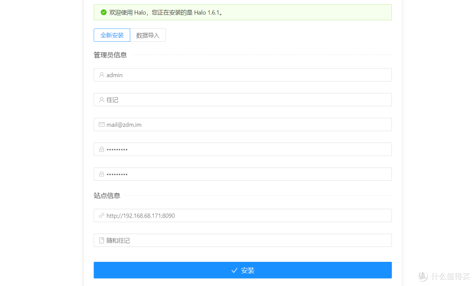This screenshot has height=286, width=474.
Task: Click the green check icon in the welcome banner
Action: click(103, 12)
